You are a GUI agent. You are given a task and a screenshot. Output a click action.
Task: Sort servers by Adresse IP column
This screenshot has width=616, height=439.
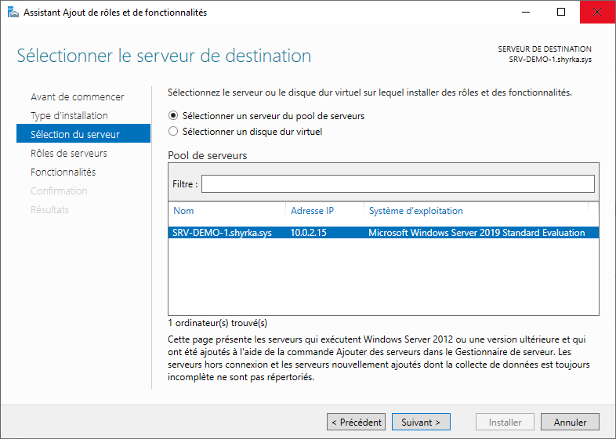[312, 211]
